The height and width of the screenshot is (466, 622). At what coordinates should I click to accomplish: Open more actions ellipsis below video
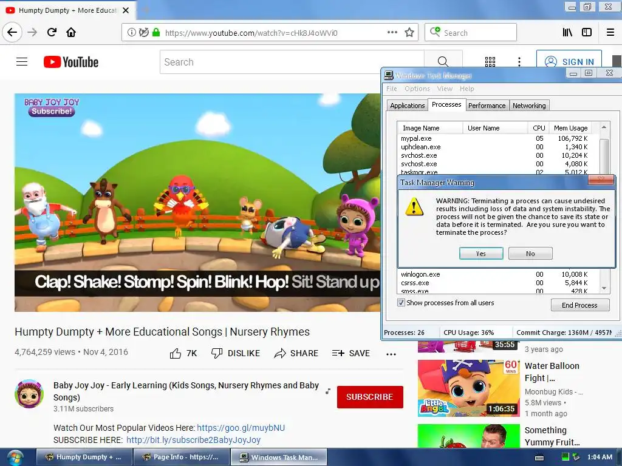coord(391,354)
